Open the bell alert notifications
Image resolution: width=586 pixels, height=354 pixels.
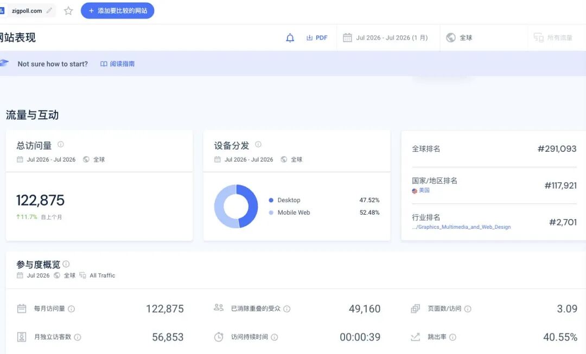tap(290, 38)
